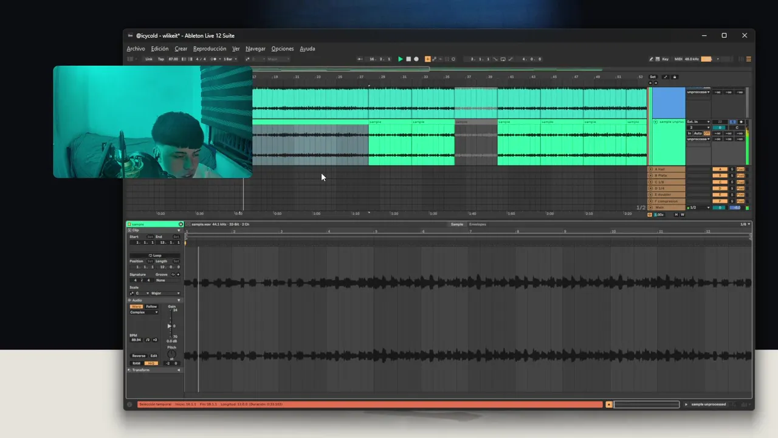Viewport: 778px width, 438px height.
Task: Unfold the D 1/4 return track
Action: coord(651,188)
